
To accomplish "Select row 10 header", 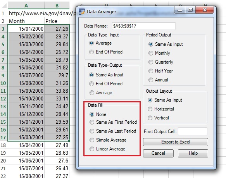I will (4, 83).
